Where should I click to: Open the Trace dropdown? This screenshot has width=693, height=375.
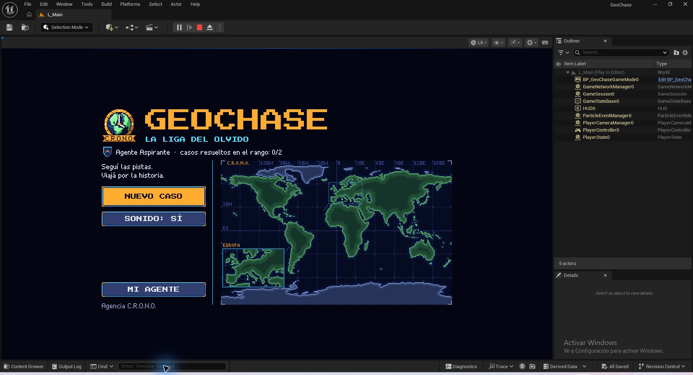(x=501, y=366)
